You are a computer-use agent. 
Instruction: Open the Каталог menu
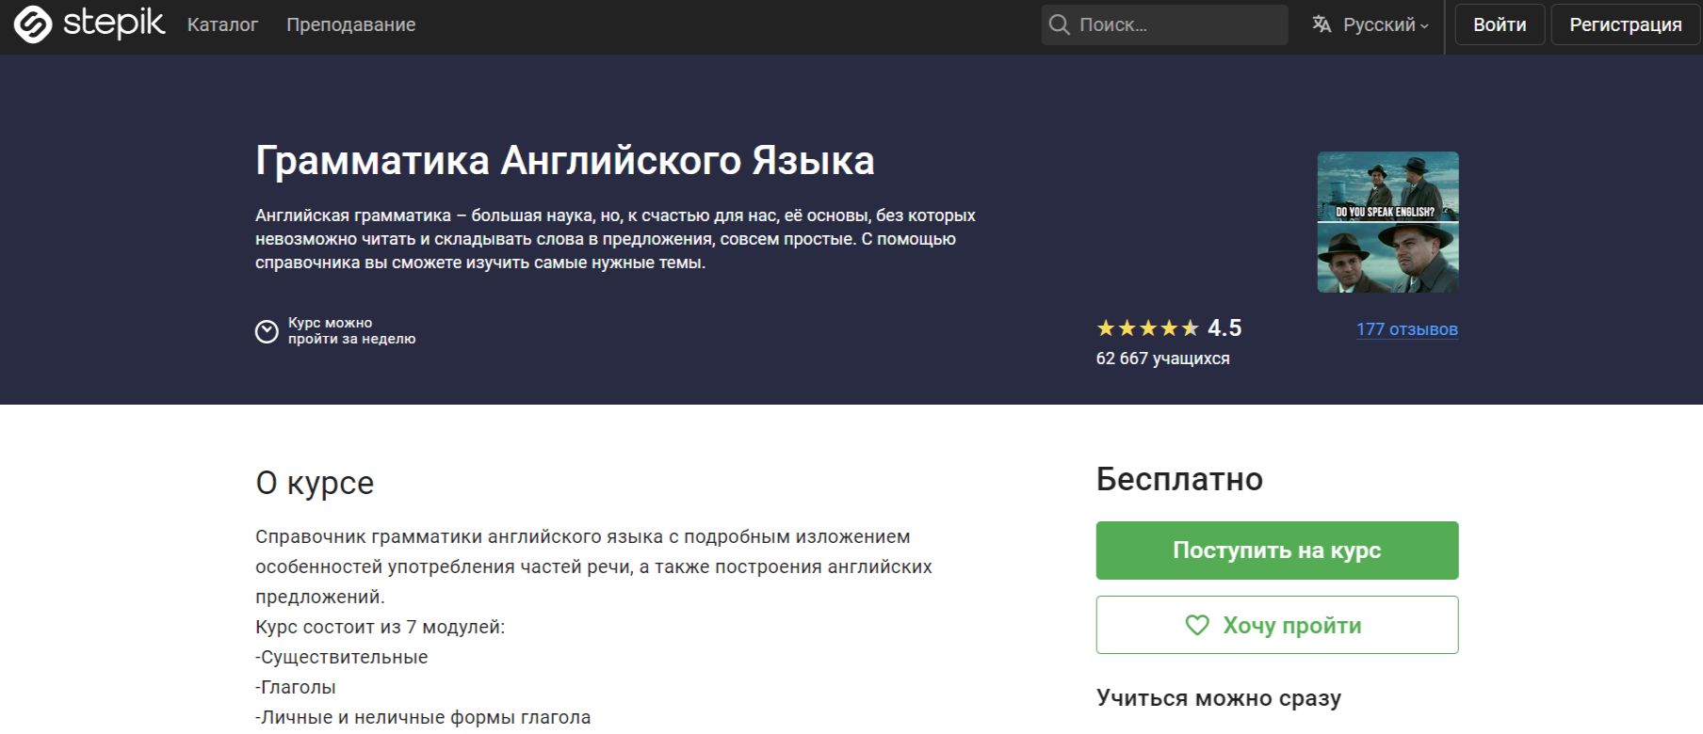pos(222,24)
